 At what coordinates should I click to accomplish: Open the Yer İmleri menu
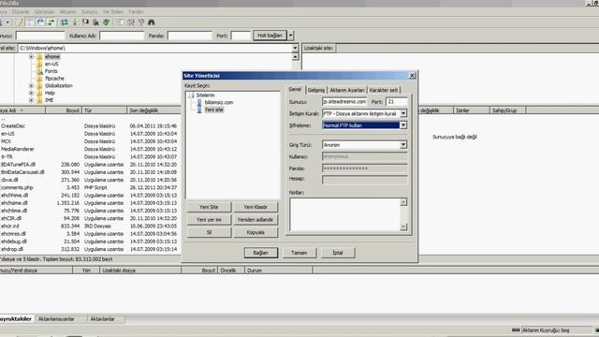112,12
